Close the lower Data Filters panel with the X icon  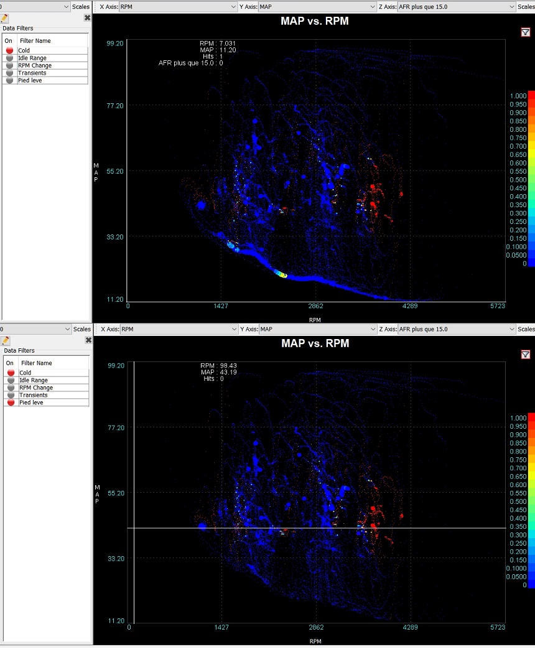click(88, 340)
